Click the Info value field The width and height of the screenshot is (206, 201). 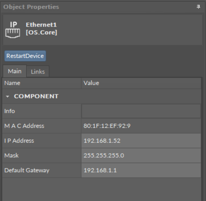141,111
